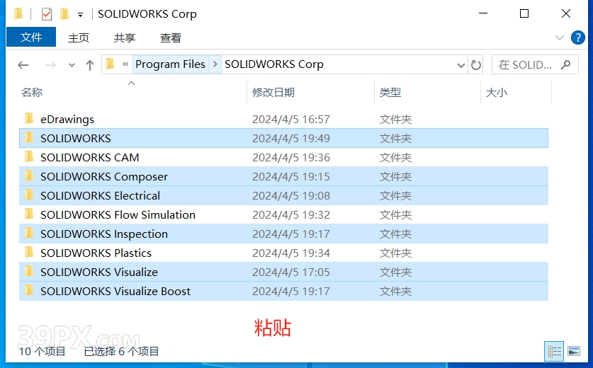Open the quick access toolbar customize dropdown

80,14
